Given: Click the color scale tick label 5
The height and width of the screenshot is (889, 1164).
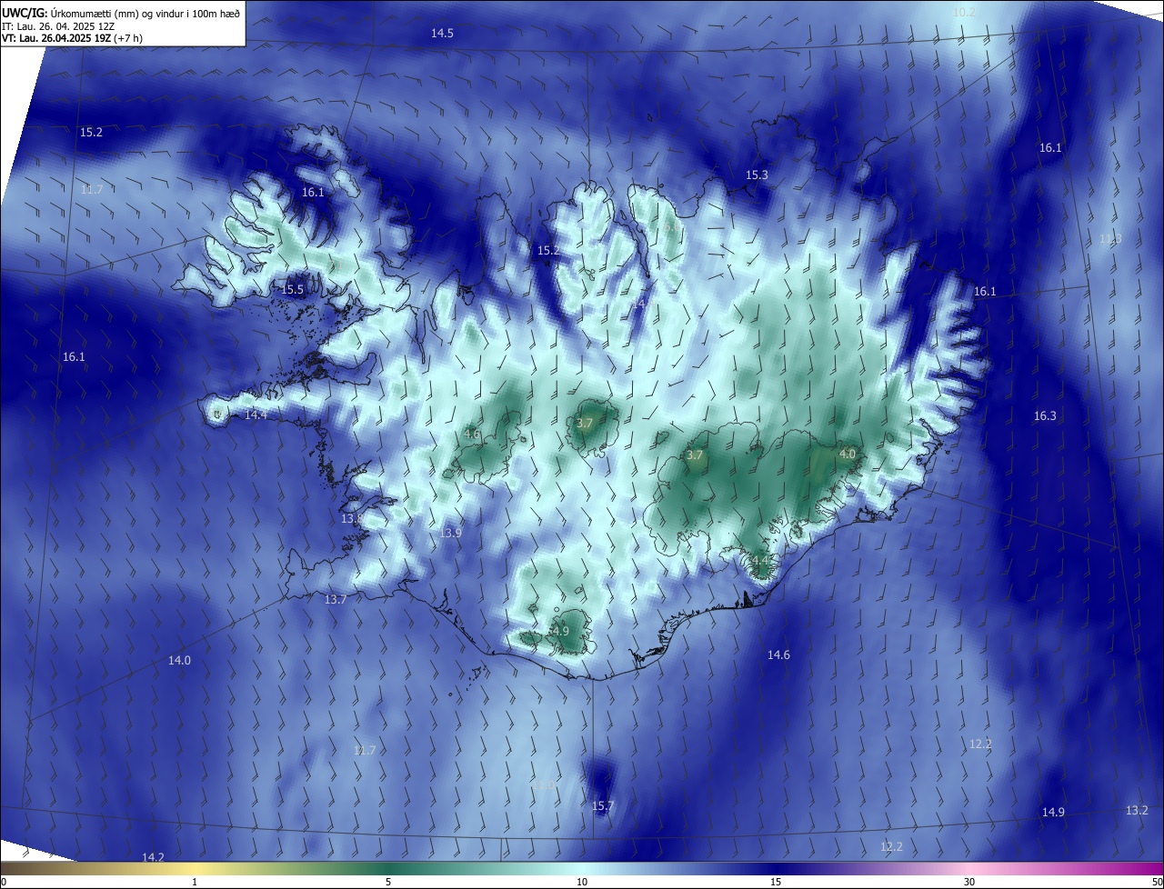Looking at the screenshot, I should [388, 883].
